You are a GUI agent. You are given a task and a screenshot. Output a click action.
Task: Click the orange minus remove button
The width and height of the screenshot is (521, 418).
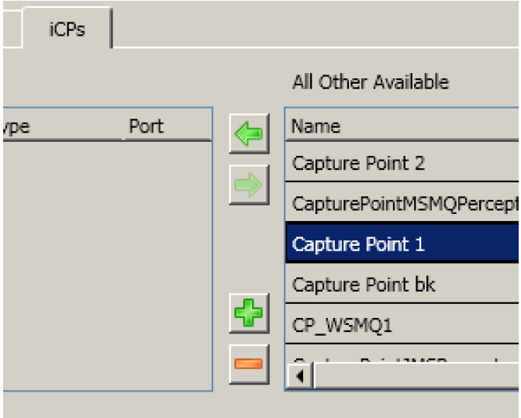(249, 364)
